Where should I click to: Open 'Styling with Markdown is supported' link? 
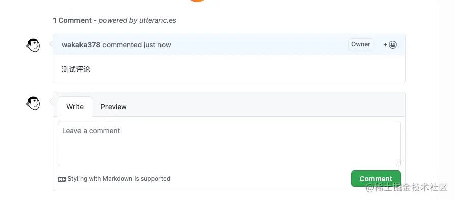[x=119, y=179]
